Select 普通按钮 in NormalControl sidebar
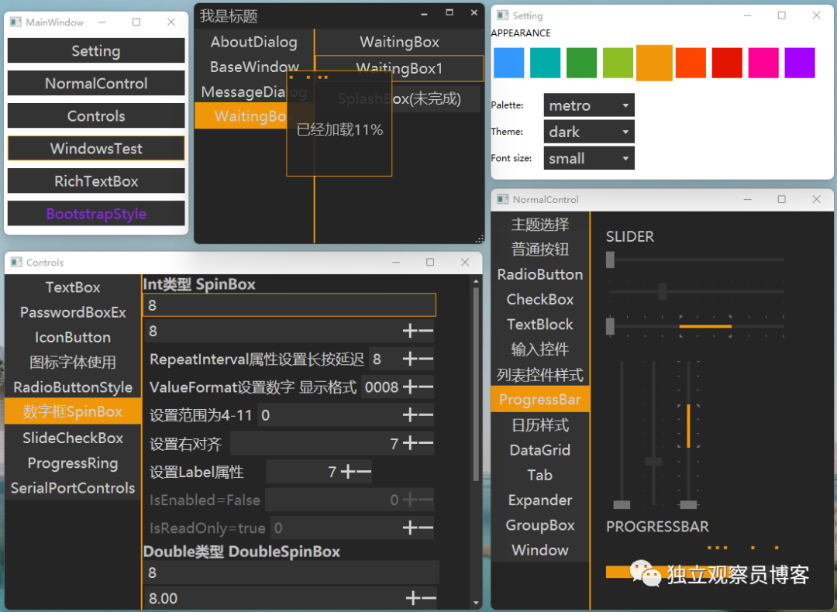Image resolution: width=837 pixels, height=612 pixels. [x=540, y=249]
